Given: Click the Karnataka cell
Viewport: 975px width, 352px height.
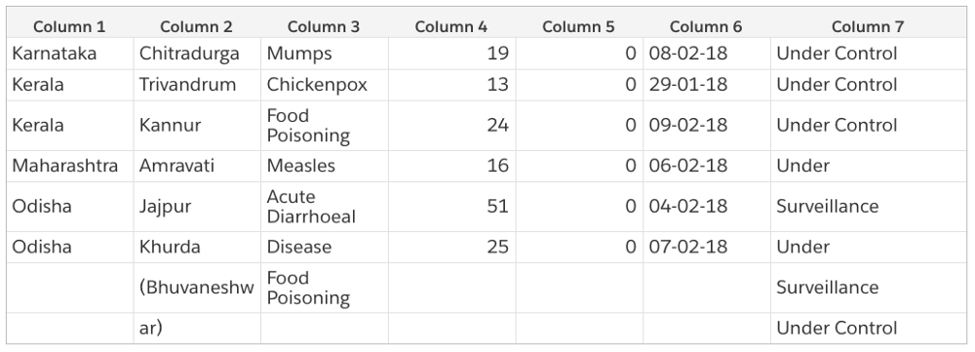Looking at the screenshot, I should (x=69, y=54).
